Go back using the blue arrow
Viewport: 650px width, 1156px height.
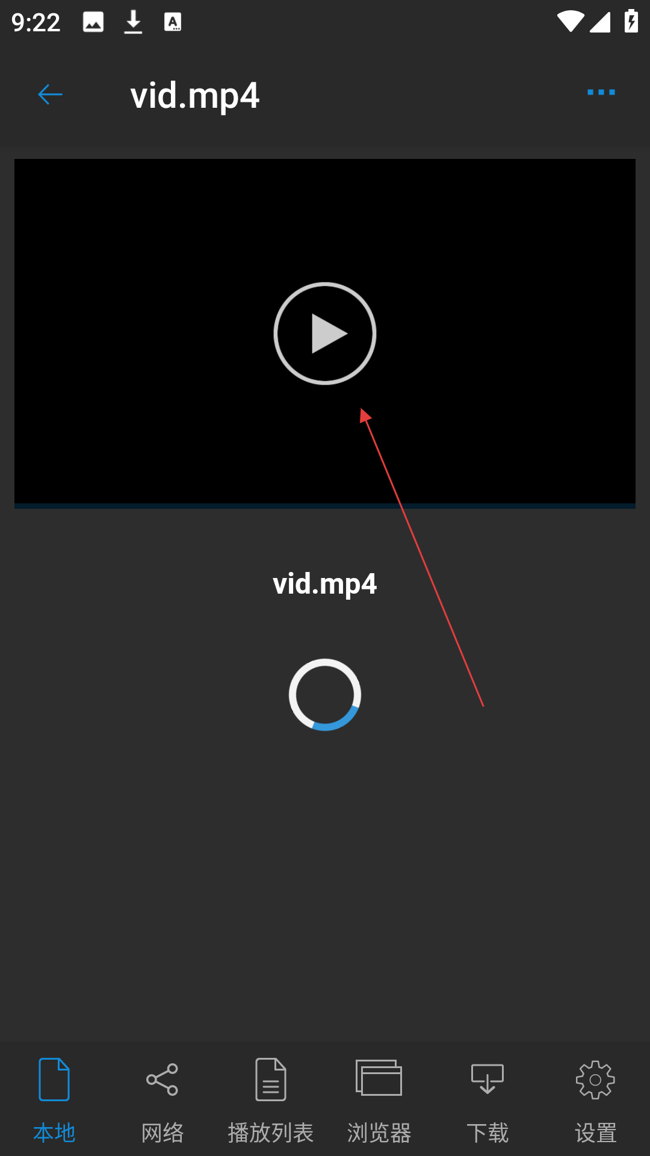coord(50,95)
